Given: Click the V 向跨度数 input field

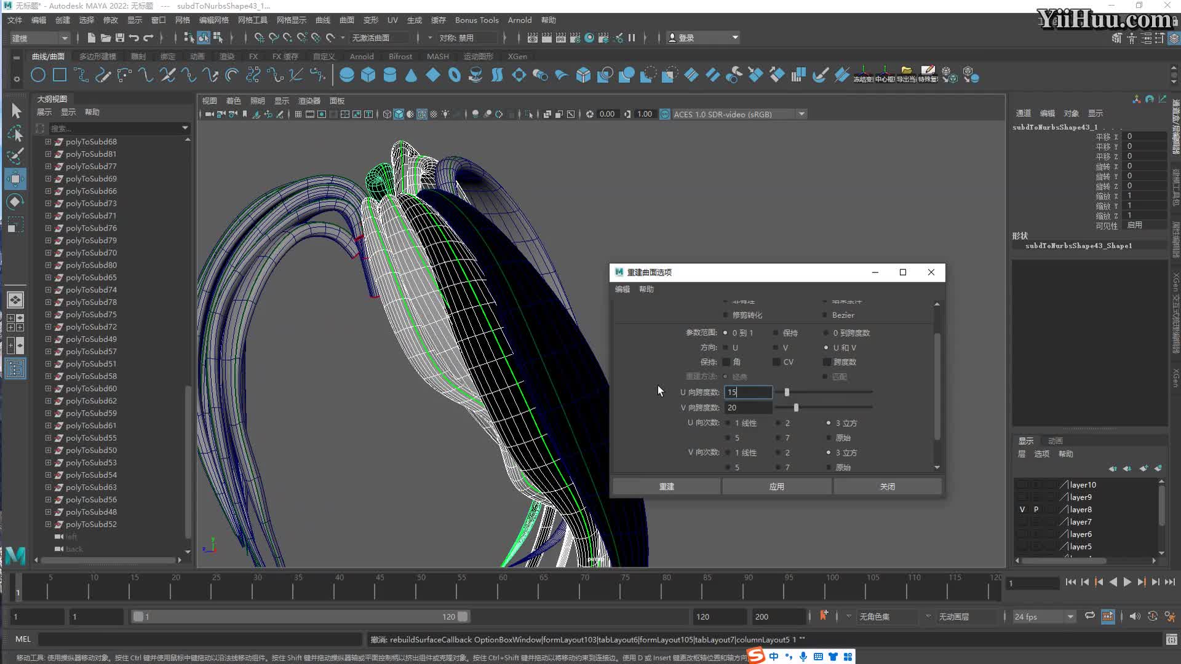Looking at the screenshot, I should coord(748,408).
